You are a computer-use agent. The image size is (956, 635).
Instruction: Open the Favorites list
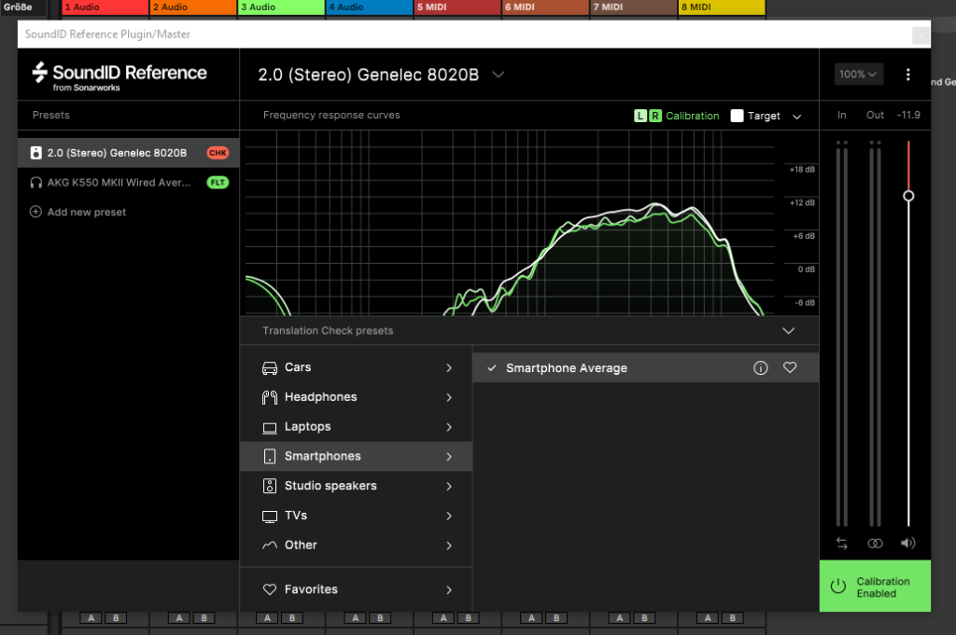click(356, 589)
